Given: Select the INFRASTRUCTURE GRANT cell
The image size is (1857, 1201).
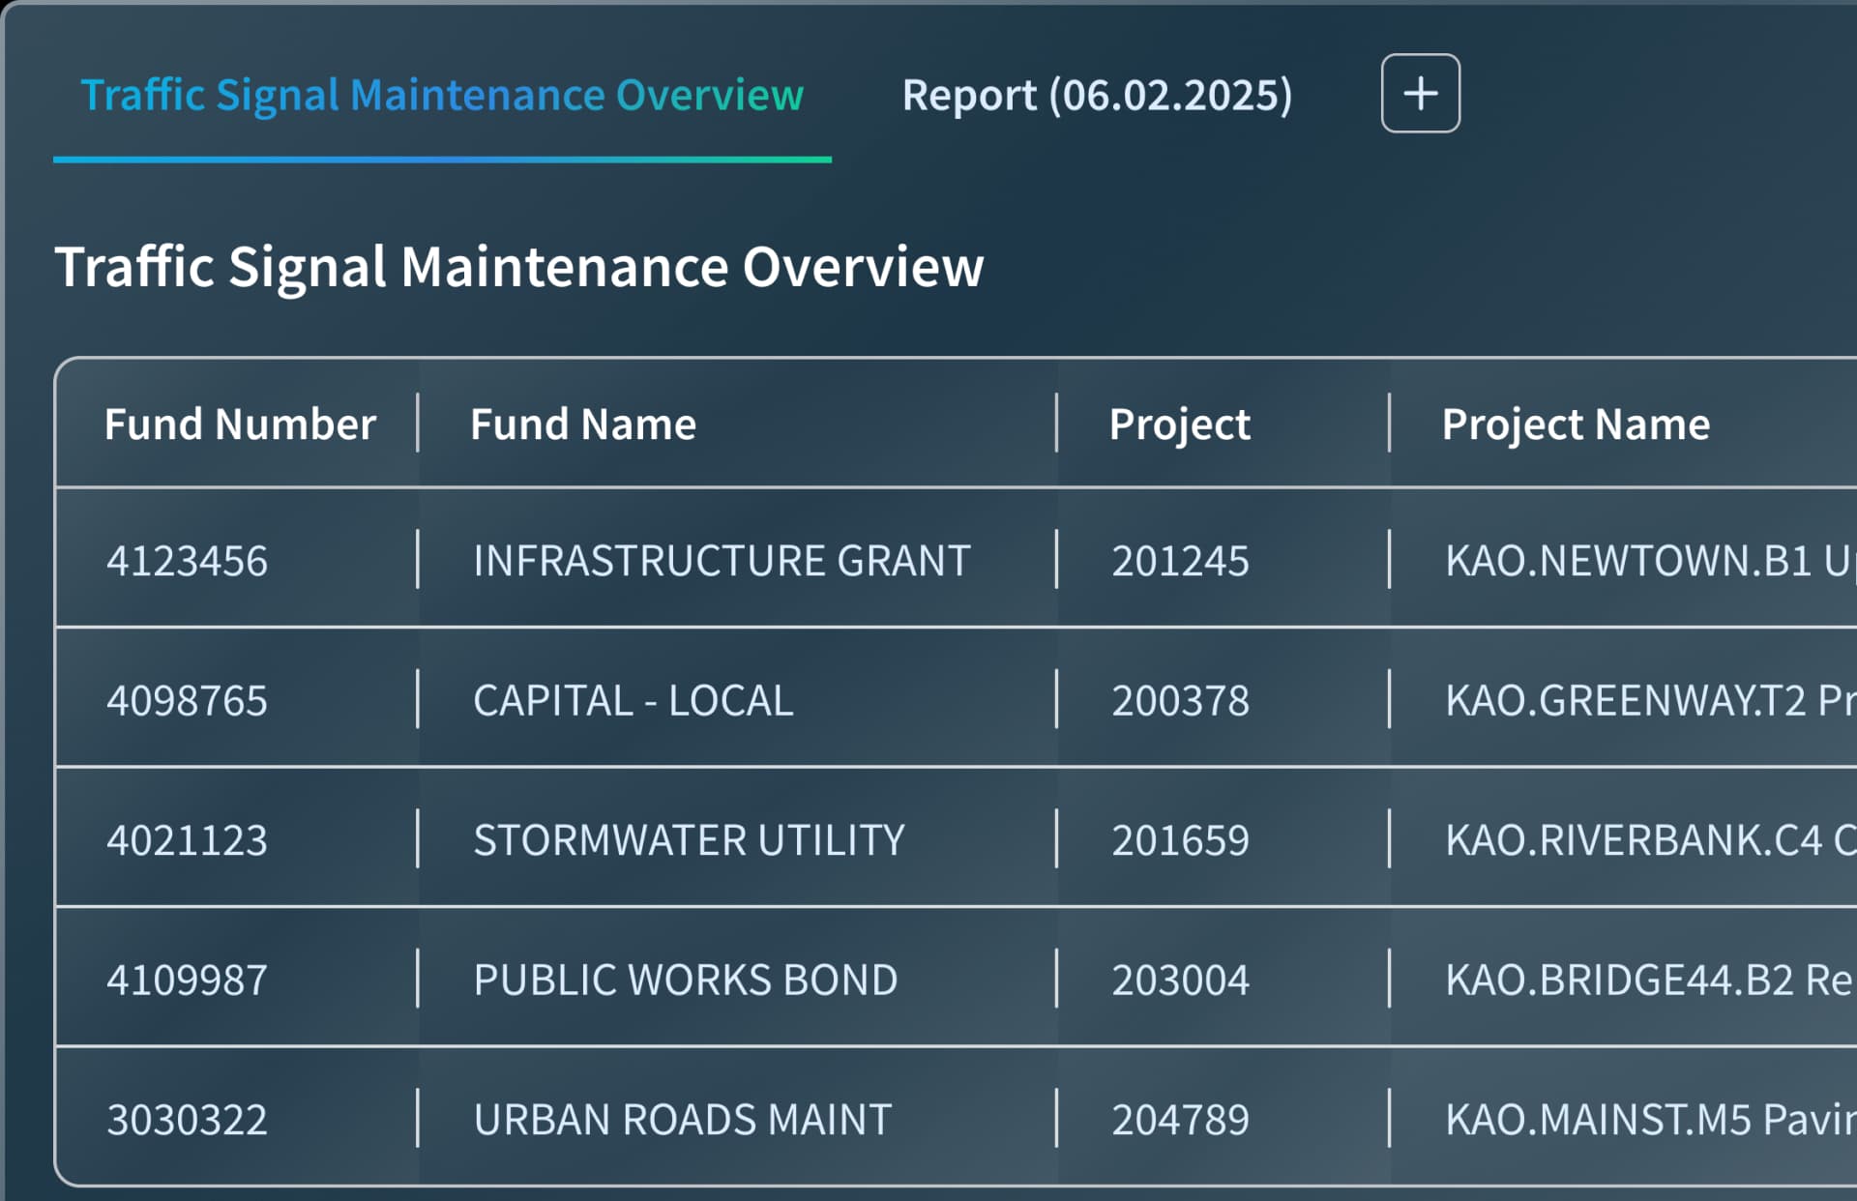Looking at the screenshot, I should [x=722, y=561].
